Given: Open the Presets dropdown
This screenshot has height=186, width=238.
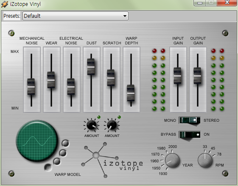Looking at the screenshot, I should pyautogui.click(x=76, y=16).
